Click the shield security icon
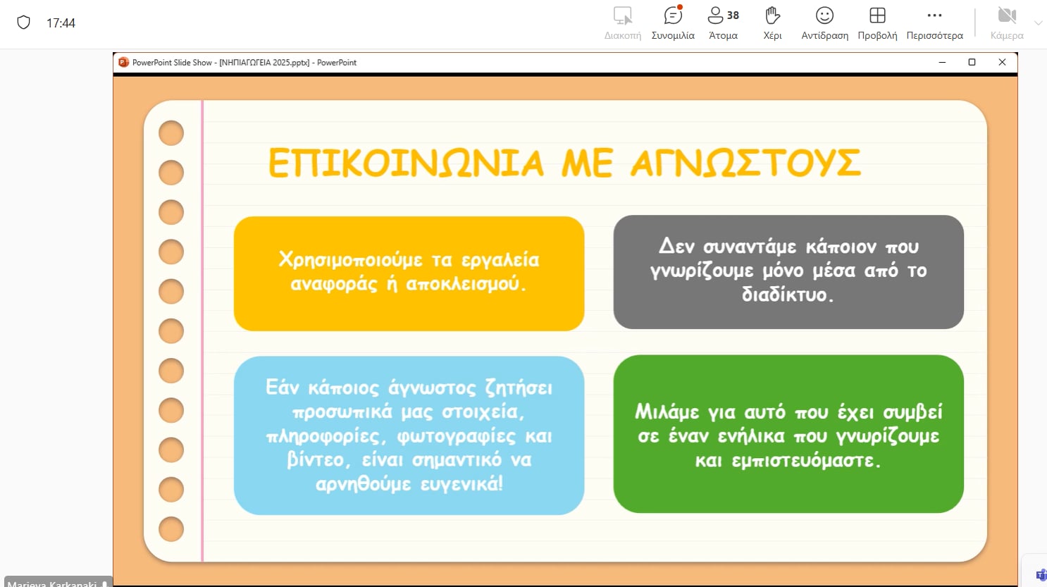This screenshot has height=587, width=1047. pyautogui.click(x=23, y=23)
